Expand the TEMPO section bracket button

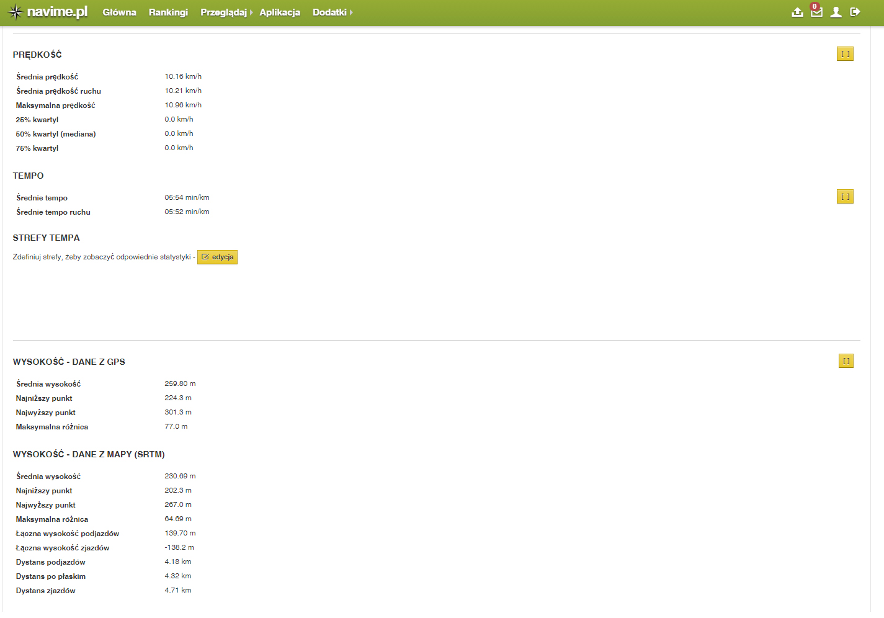[x=845, y=197]
